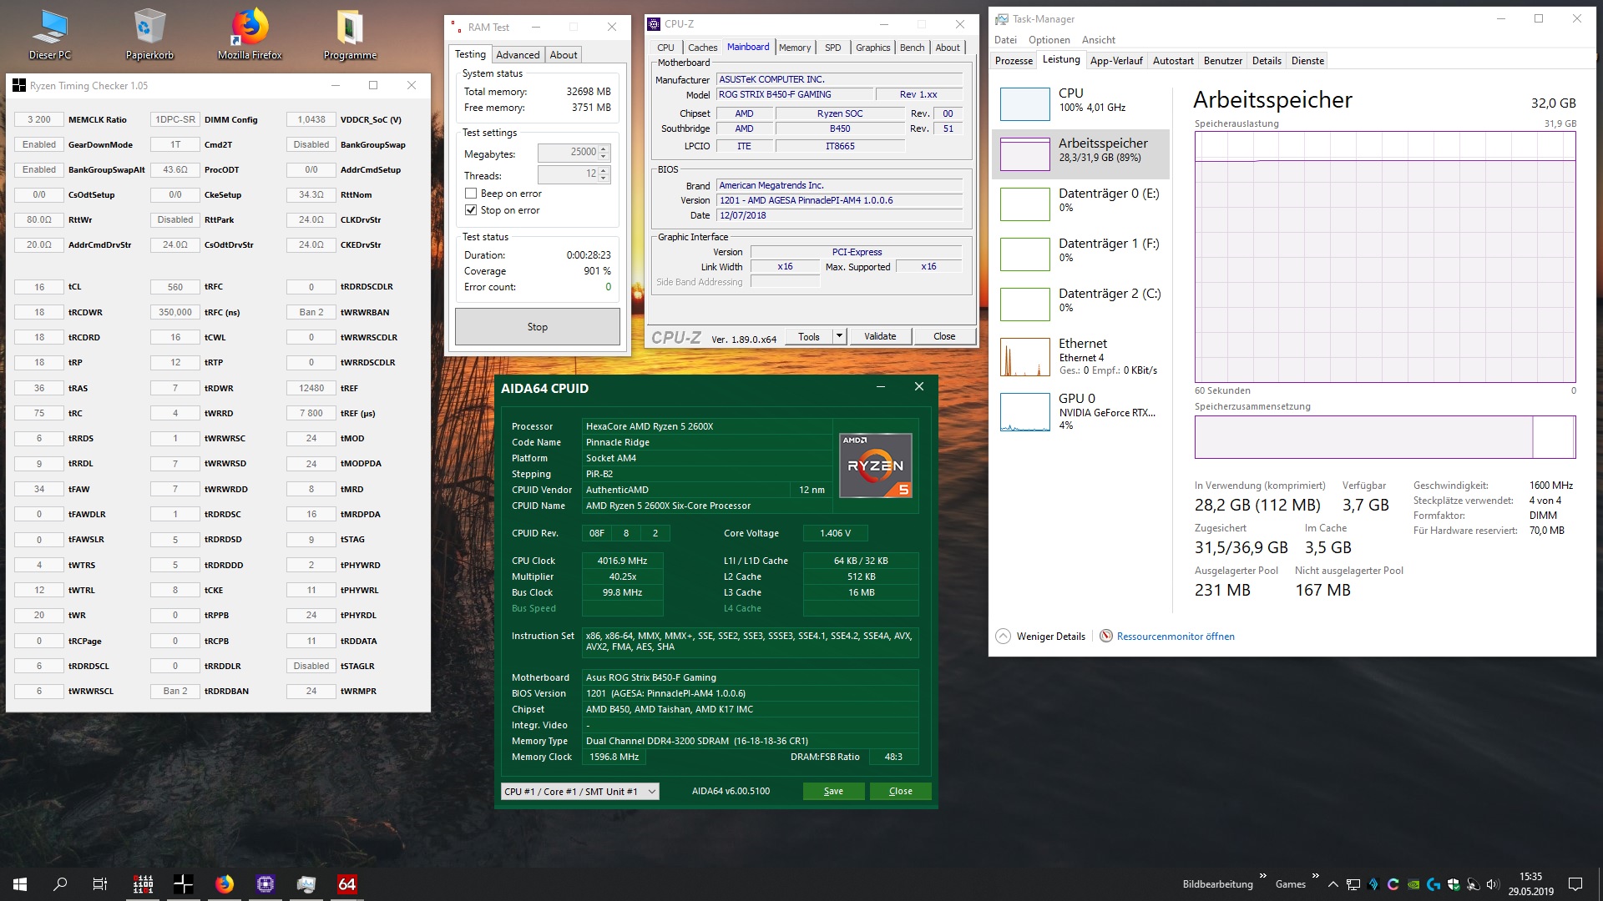Screen dimensions: 1603x901
Task: Click the Task View taskbar icon
Action: pos(100,884)
